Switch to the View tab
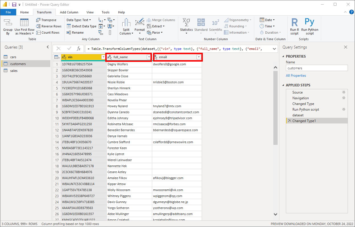Screen dimensions: 355x227 (90, 12)
